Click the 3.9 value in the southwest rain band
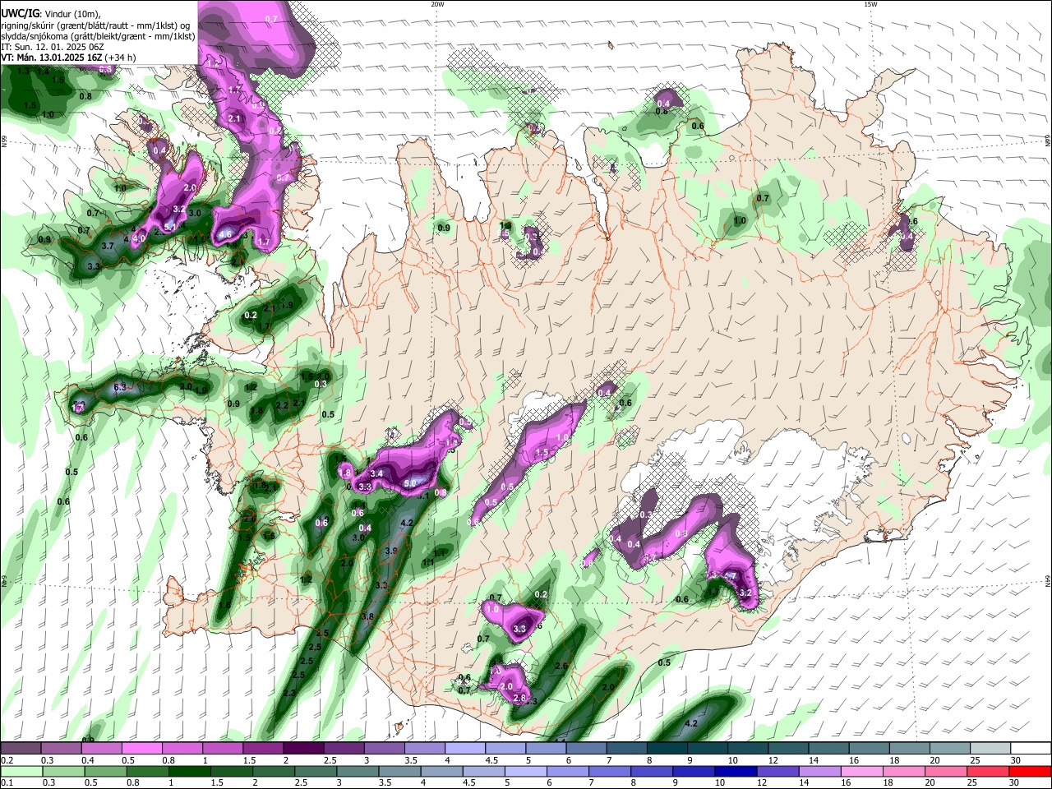 (391, 551)
